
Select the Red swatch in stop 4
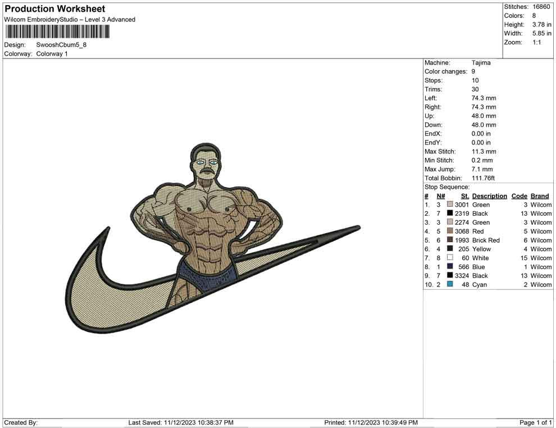coord(450,231)
